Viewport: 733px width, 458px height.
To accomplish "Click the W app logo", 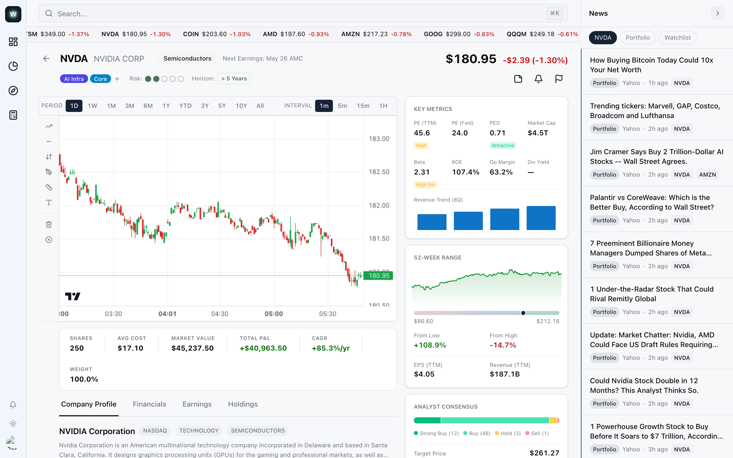I will [x=13, y=14].
